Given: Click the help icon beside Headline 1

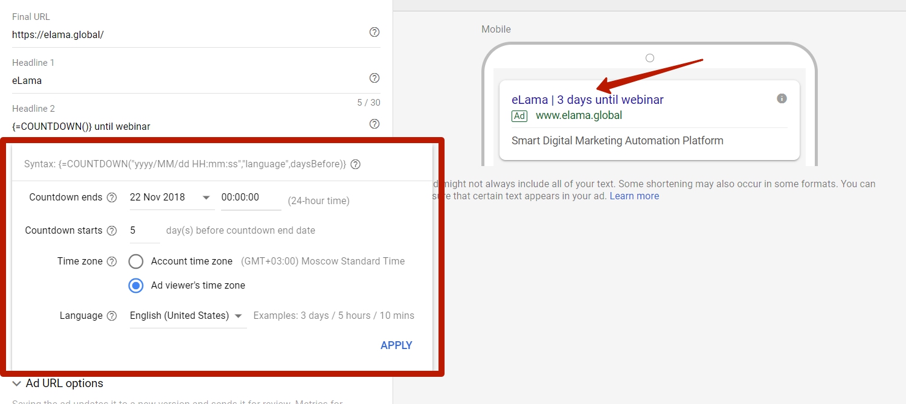Looking at the screenshot, I should pos(374,78).
